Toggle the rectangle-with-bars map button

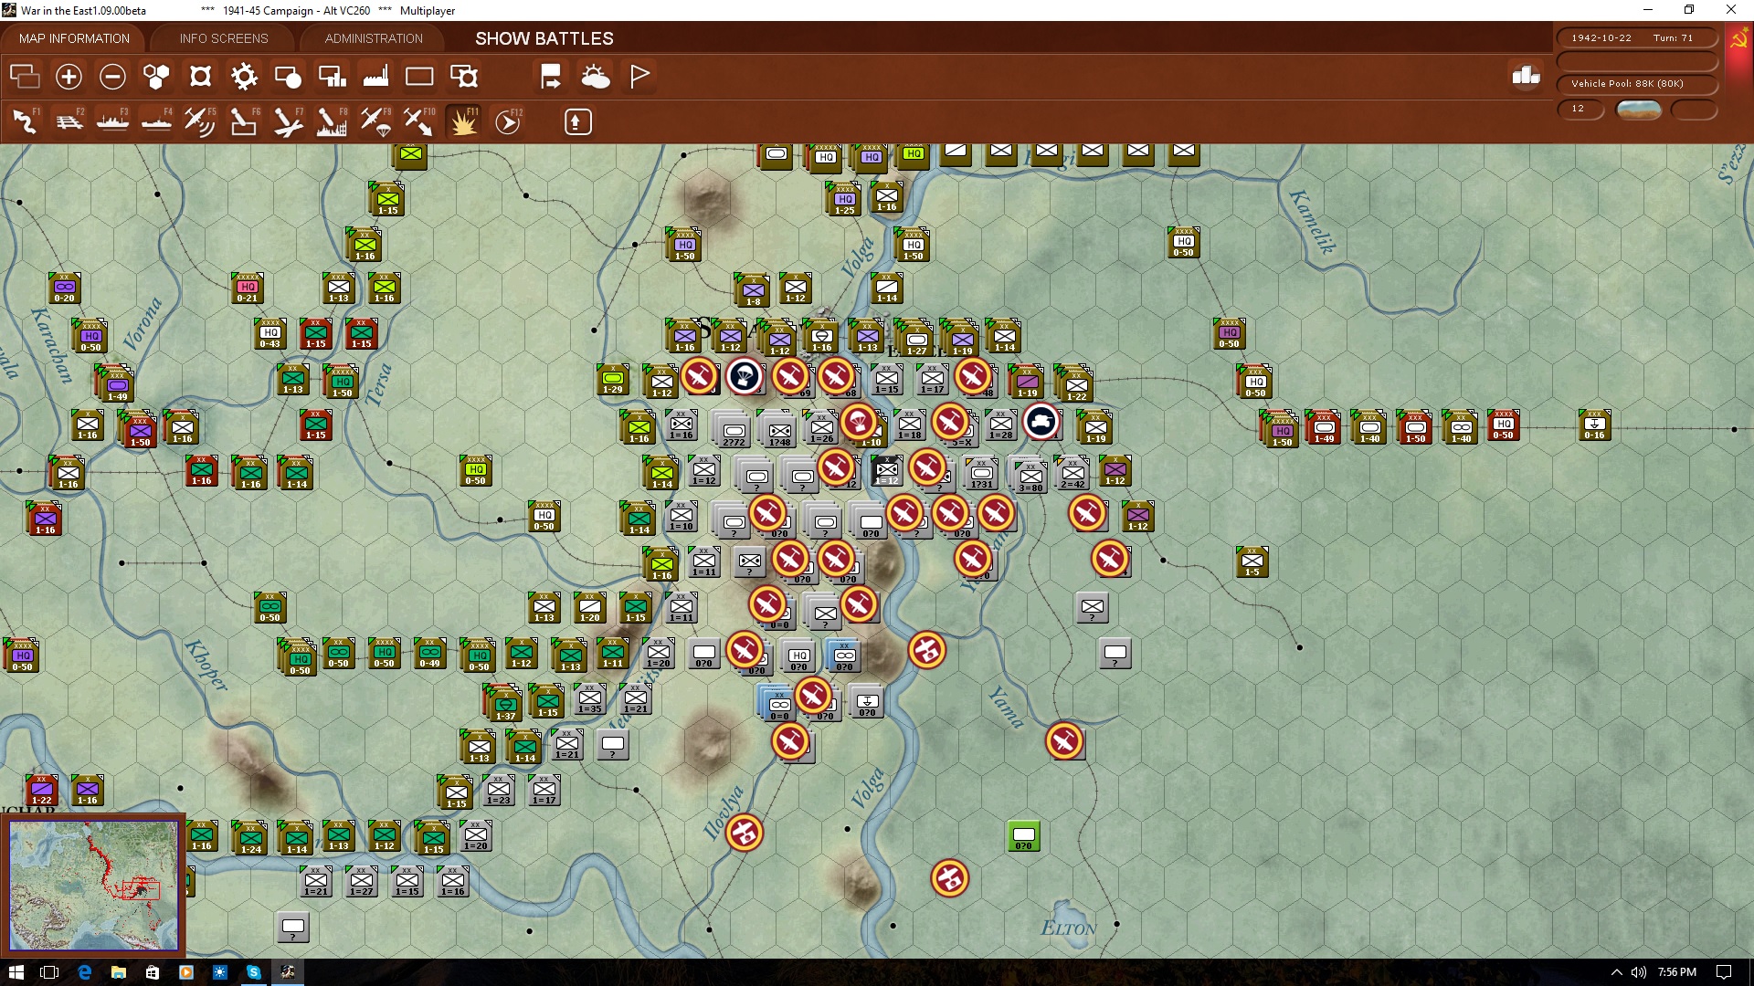332,77
